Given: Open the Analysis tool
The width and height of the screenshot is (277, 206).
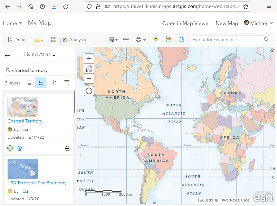Looking at the screenshot, I should point(74,40).
